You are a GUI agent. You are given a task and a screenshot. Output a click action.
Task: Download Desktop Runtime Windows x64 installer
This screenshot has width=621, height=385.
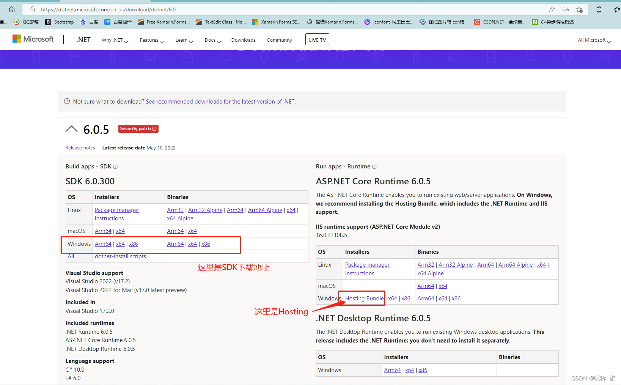[410, 370]
